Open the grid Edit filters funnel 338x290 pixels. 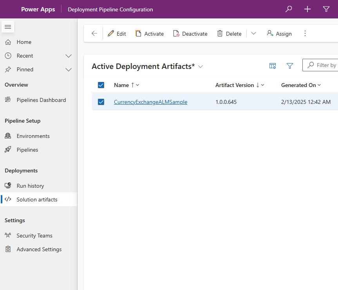pyautogui.click(x=290, y=66)
